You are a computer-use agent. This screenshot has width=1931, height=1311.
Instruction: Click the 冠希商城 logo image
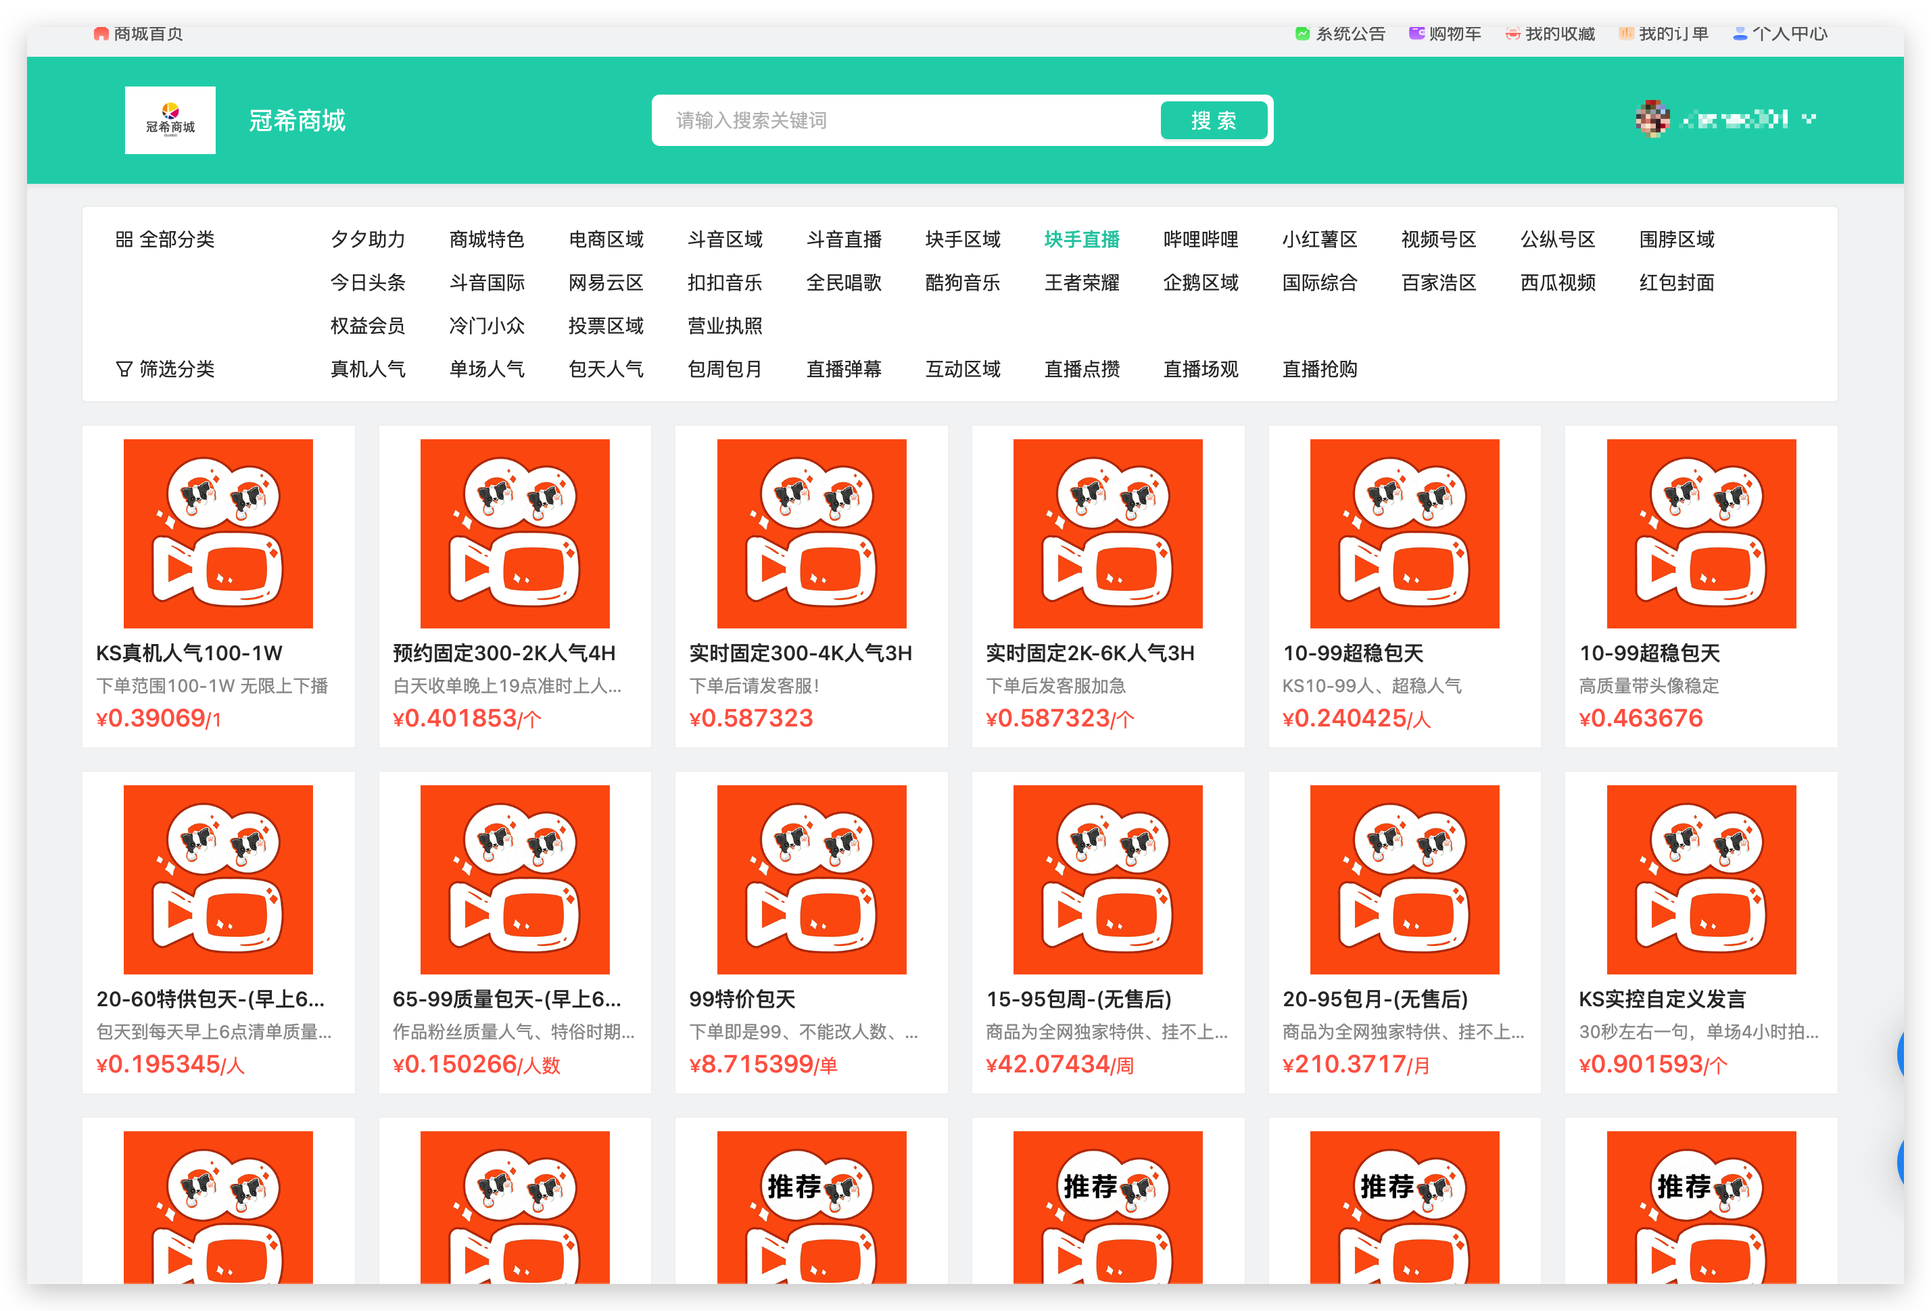point(170,120)
